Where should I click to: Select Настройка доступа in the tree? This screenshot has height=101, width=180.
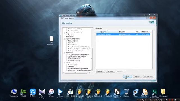(x=74, y=59)
